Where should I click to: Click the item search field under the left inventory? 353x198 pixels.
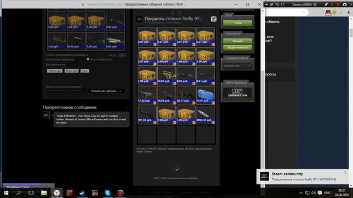pyautogui.click(x=65, y=91)
